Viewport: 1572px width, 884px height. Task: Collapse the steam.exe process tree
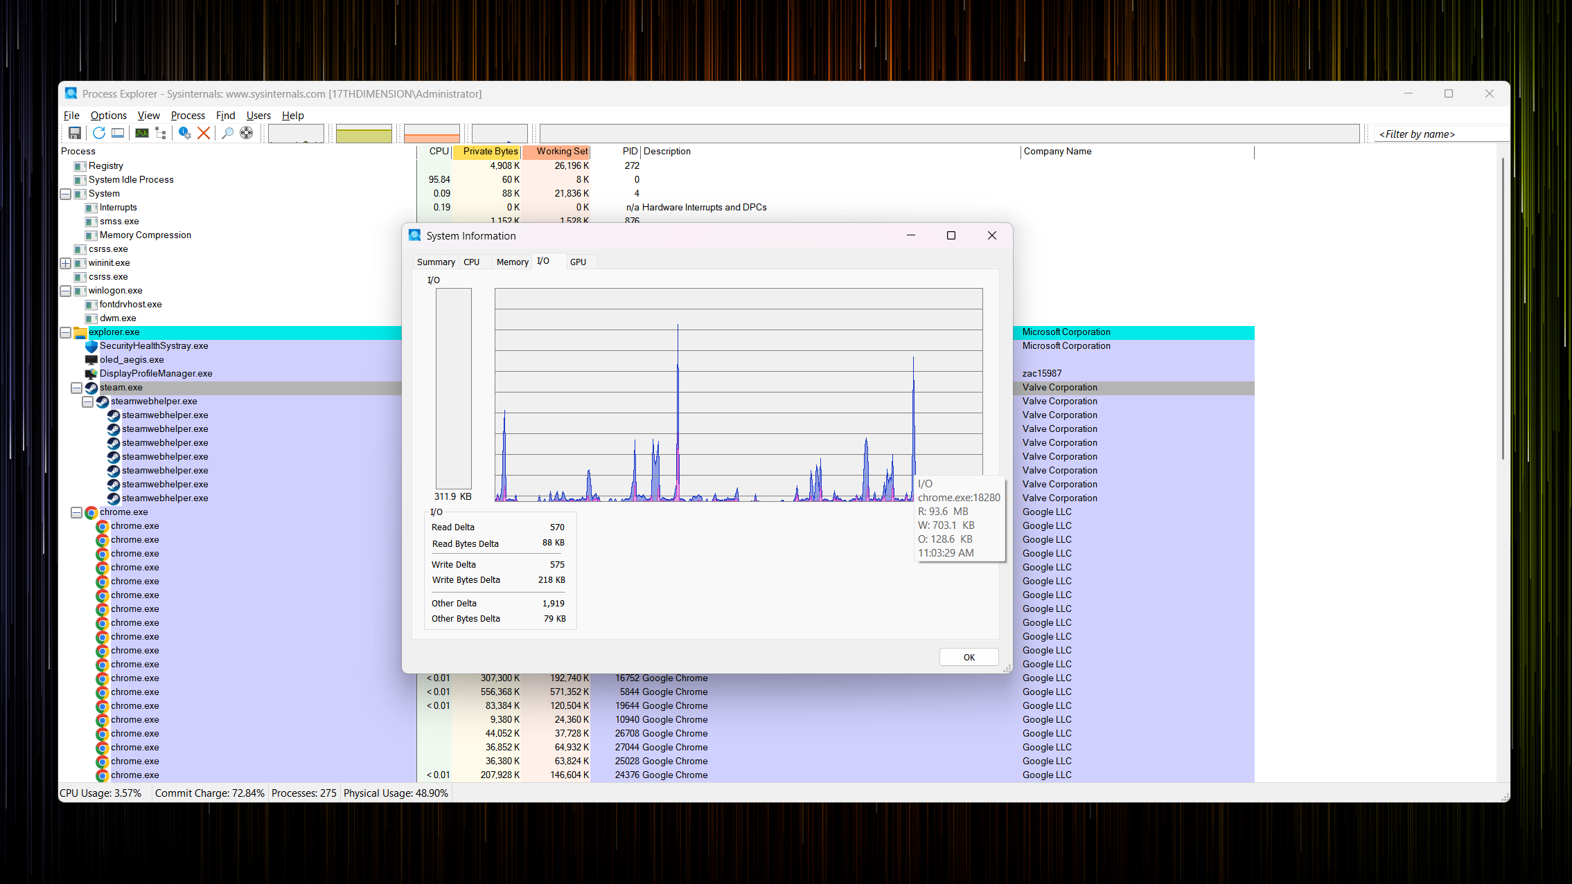[x=76, y=388]
